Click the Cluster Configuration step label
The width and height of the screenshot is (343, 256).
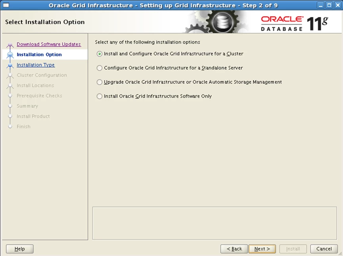[42, 75]
